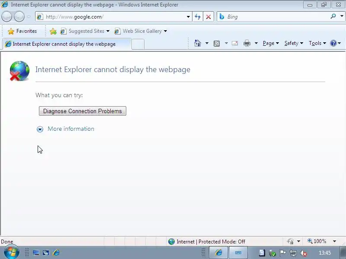Select the Internet Explorer taskbar window button
This screenshot has width=346, height=259.
pyautogui.click(x=218, y=253)
